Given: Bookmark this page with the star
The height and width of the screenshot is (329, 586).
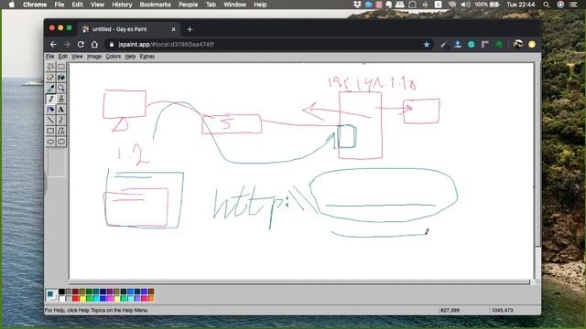Looking at the screenshot, I should pos(427,45).
